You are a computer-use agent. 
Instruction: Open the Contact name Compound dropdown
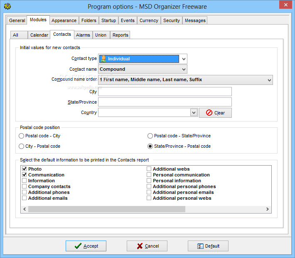143,69
